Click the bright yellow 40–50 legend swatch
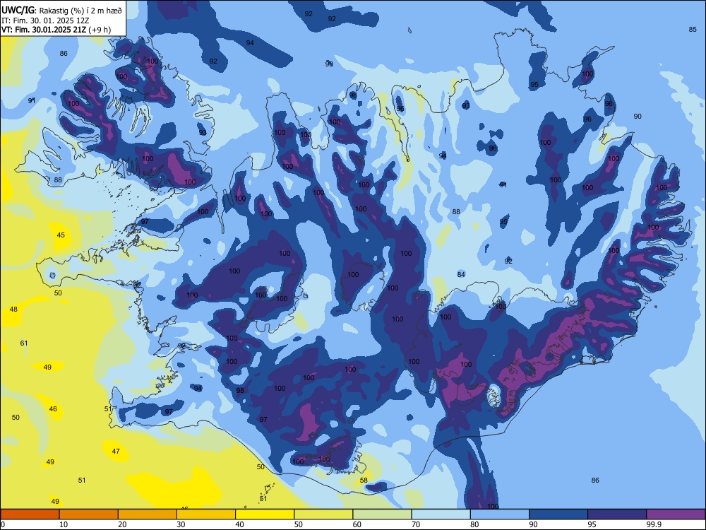The image size is (706, 530). point(265,514)
